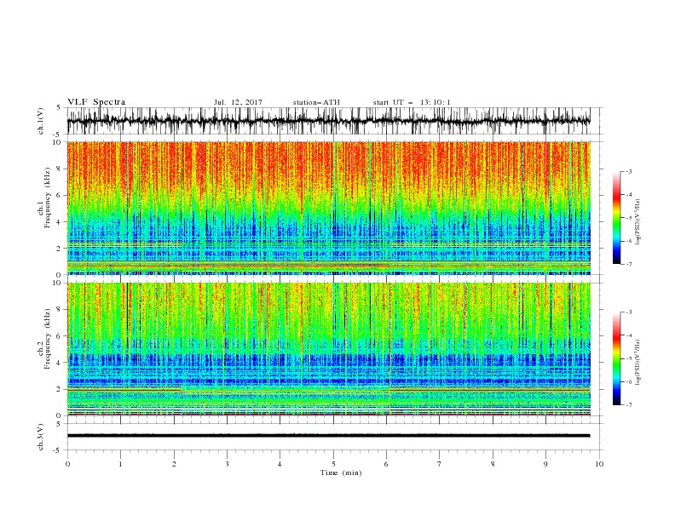Click the ch.1 frequency tick label "4"
Image resolution: width=675 pixels, height=521 pixels.
59,222
